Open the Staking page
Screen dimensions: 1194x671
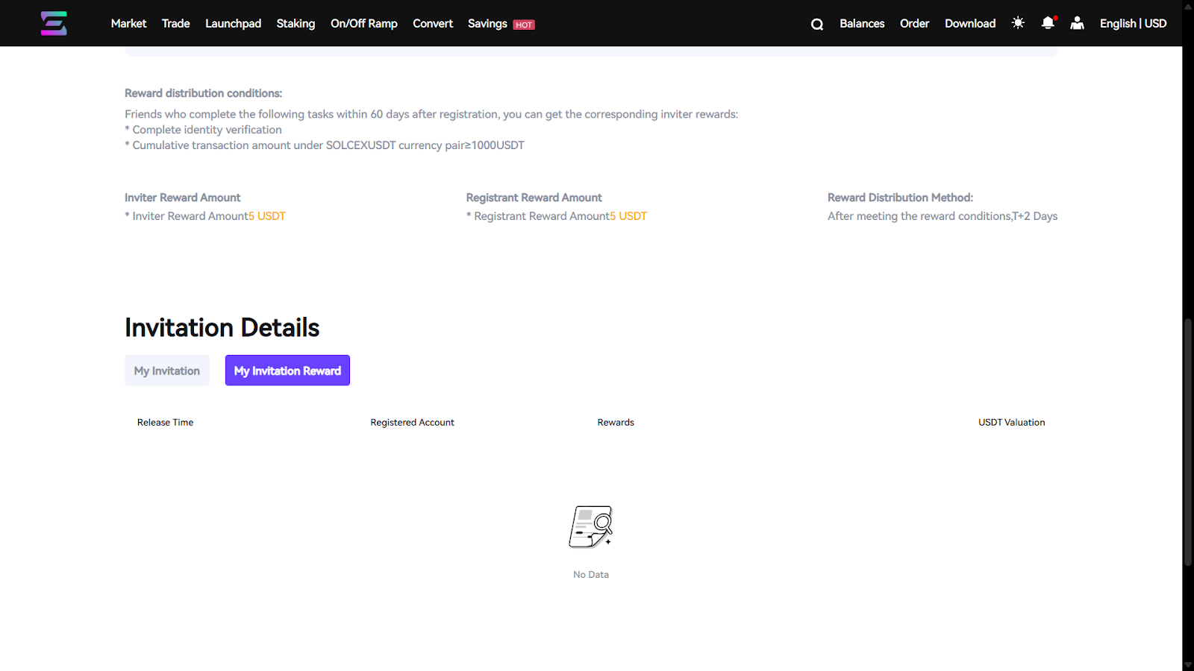pyautogui.click(x=296, y=23)
